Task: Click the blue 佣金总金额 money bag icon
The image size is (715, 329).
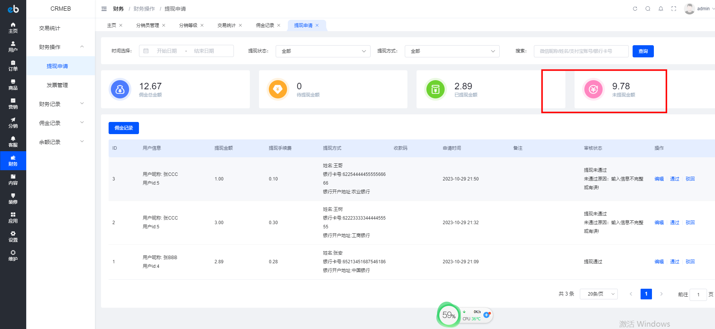Action: (120, 89)
